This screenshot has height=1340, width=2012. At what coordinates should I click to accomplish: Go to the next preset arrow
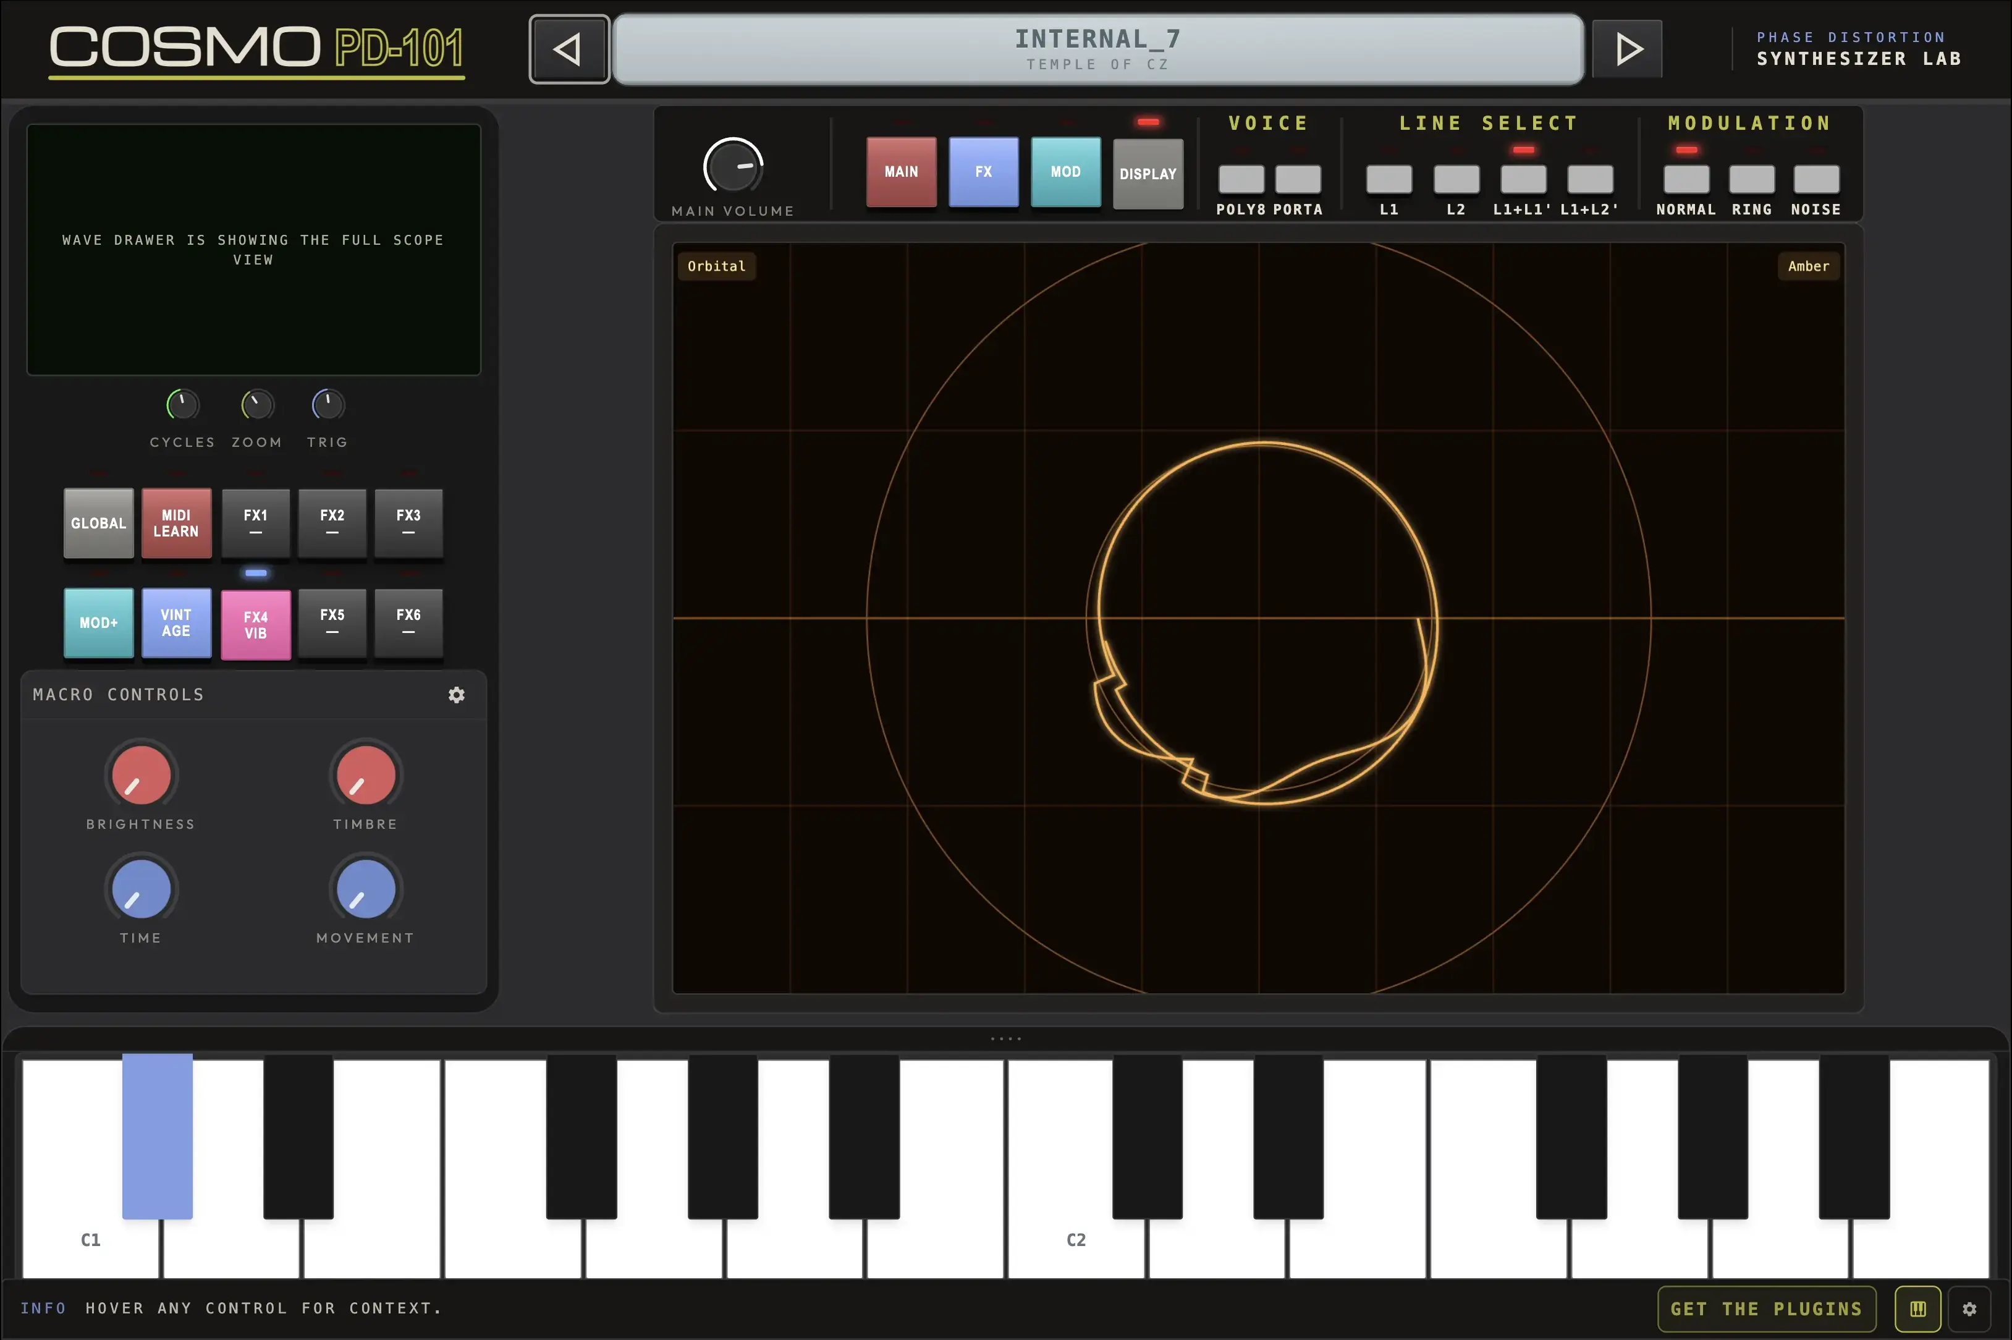tap(1628, 49)
